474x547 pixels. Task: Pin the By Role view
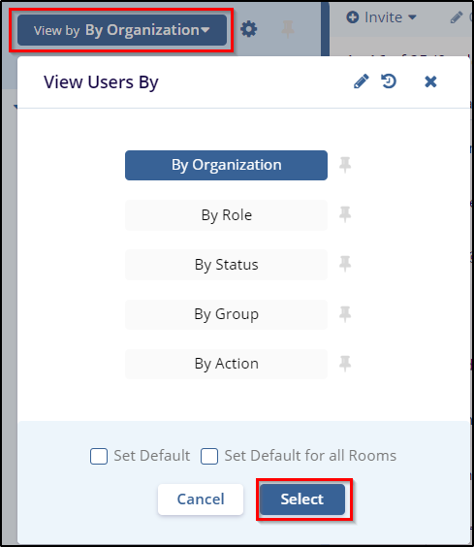[345, 214]
